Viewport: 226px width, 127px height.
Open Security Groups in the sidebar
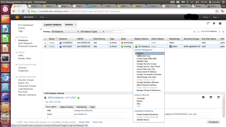tap(26, 80)
